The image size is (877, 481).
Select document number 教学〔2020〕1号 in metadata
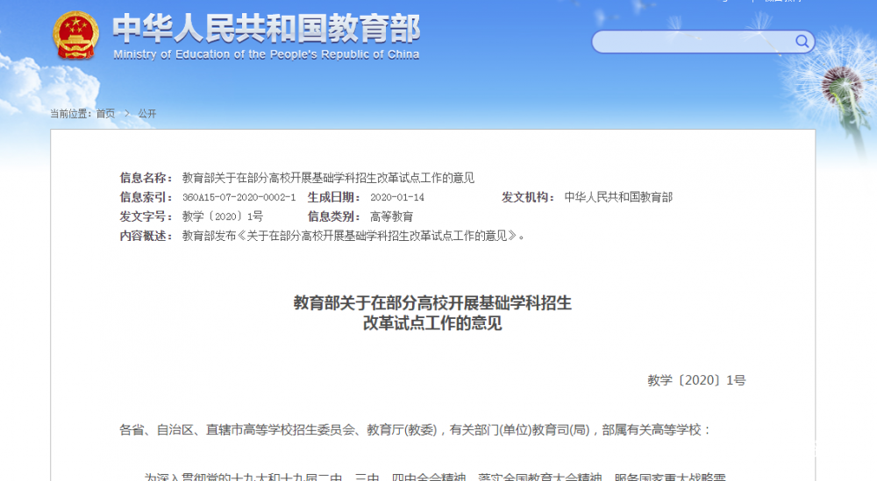223,216
